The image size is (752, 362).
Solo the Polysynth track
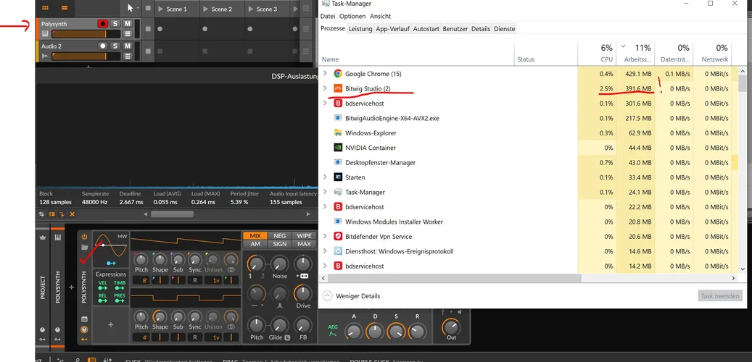pyautogui.click(x=115, y=23)
